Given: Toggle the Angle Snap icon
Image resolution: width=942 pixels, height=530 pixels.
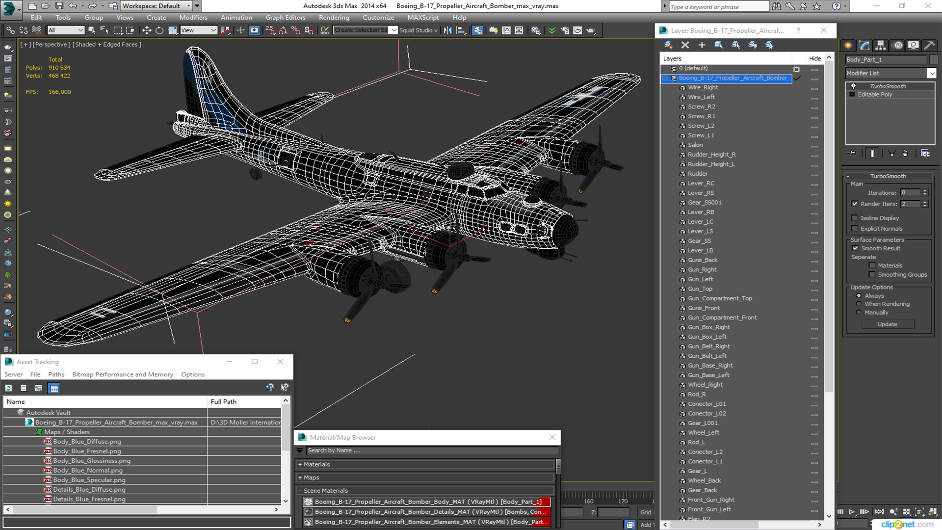Looking at the screenshot, I should coord(283,30).
